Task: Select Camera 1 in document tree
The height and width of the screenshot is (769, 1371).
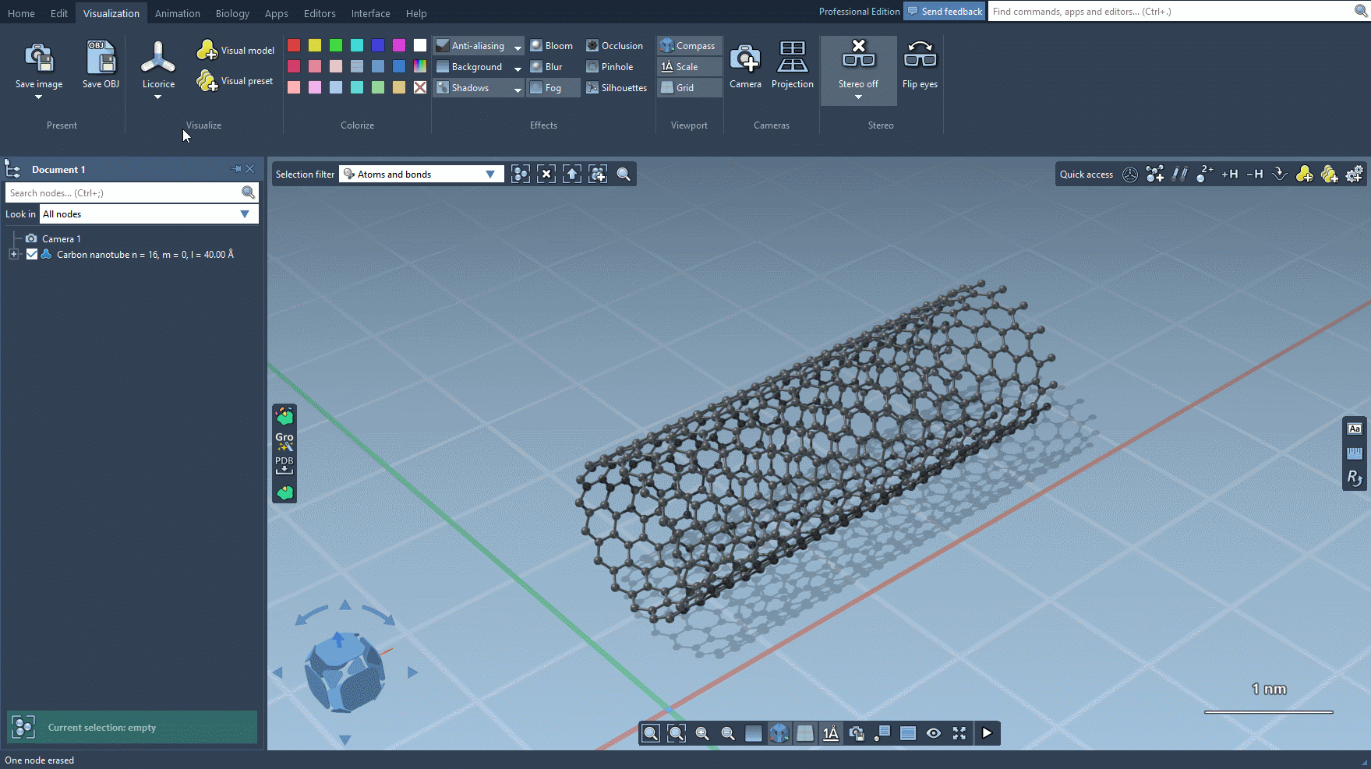Action: pos(62,239)
